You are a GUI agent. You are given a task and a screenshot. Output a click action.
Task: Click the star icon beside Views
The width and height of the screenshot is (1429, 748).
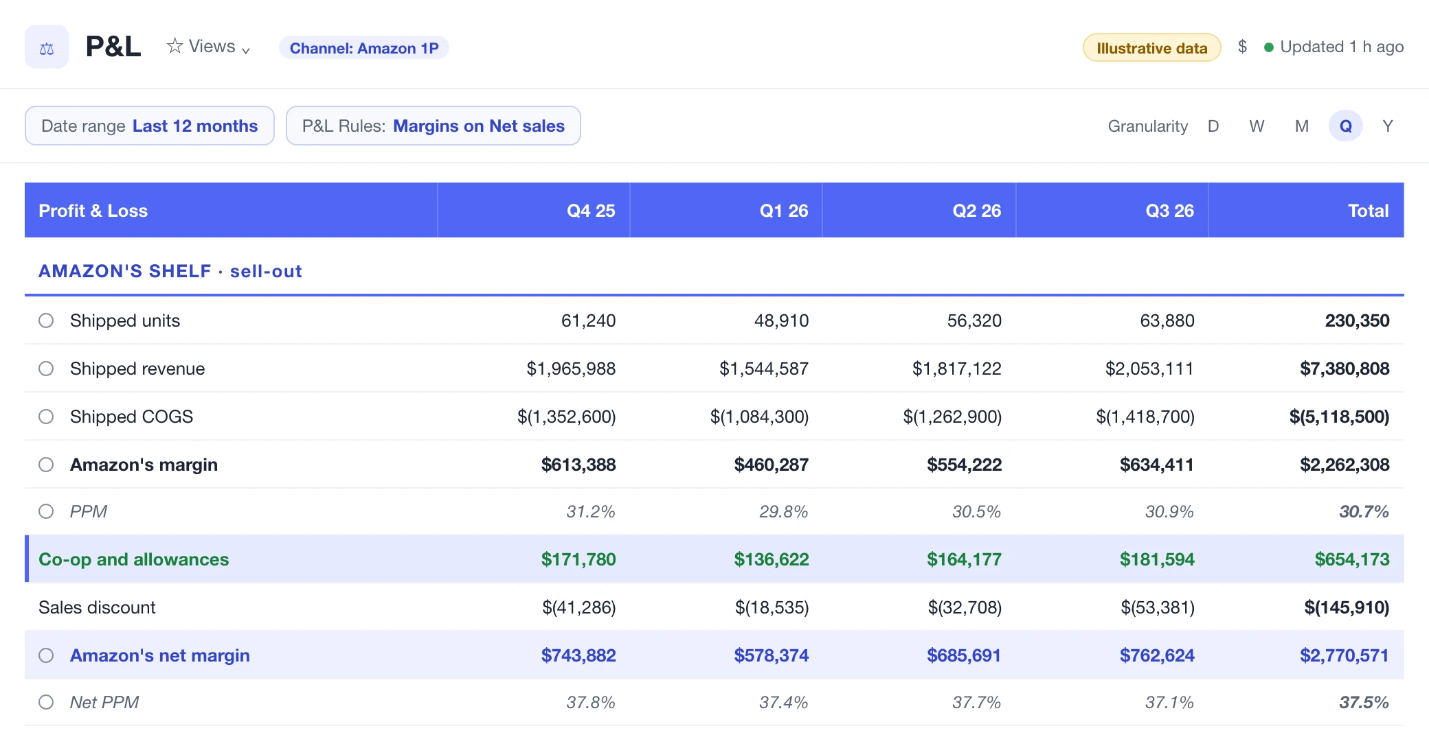click(175, 46)
